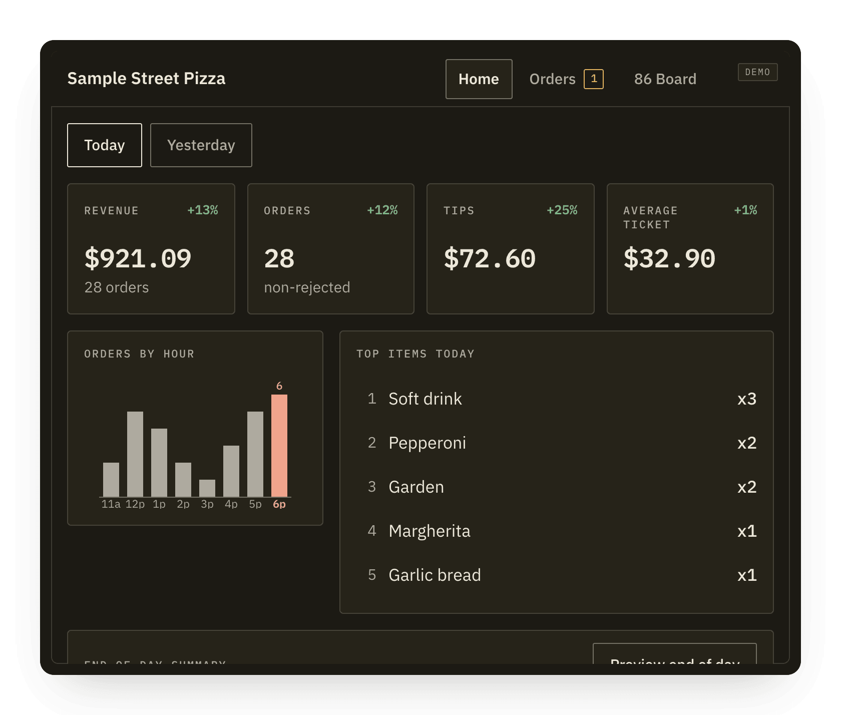Screen dimensions: 841x715
Task: Click the Orders By Hour heading
Action: (x=139, y=354)
